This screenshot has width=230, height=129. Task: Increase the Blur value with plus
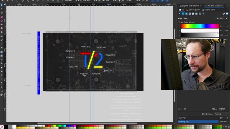(x=227, y=118)
